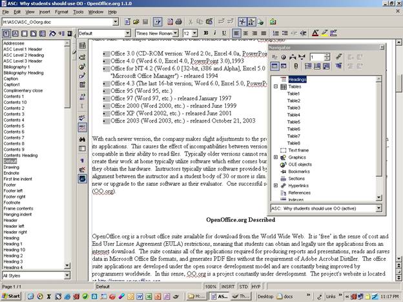Click the Save document icon
Screen dimensions: 403x302
pos(145,22)
